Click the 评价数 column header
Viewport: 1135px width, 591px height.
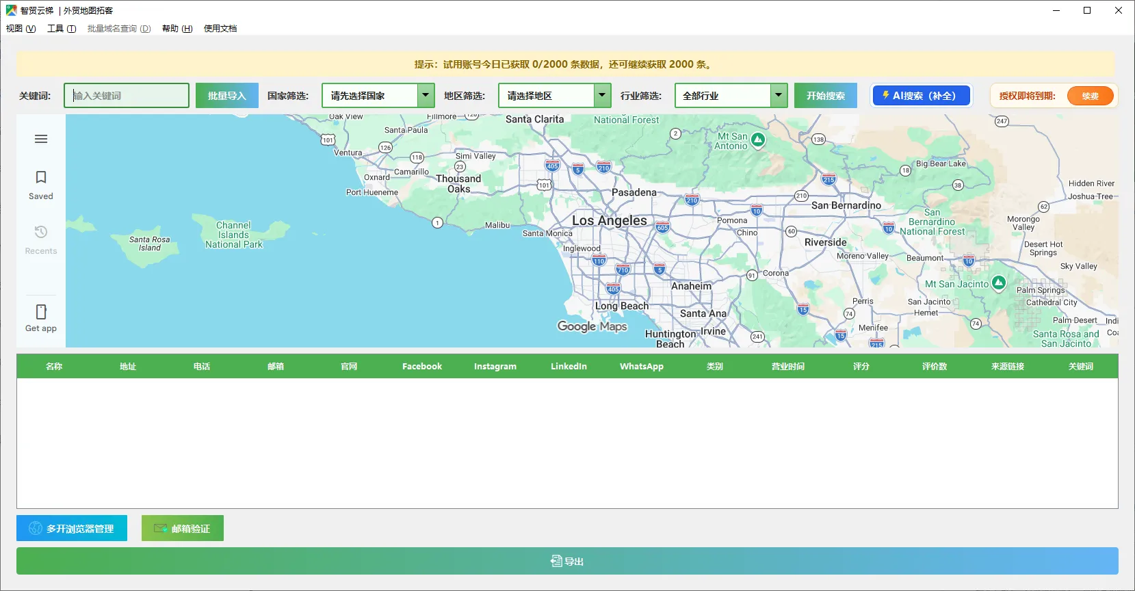(x=935, y=367)
